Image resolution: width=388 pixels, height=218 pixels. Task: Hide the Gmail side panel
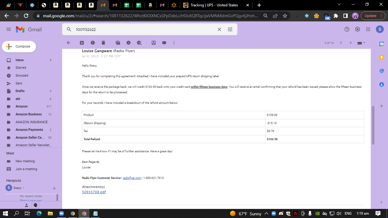click(x=382, y=202)
